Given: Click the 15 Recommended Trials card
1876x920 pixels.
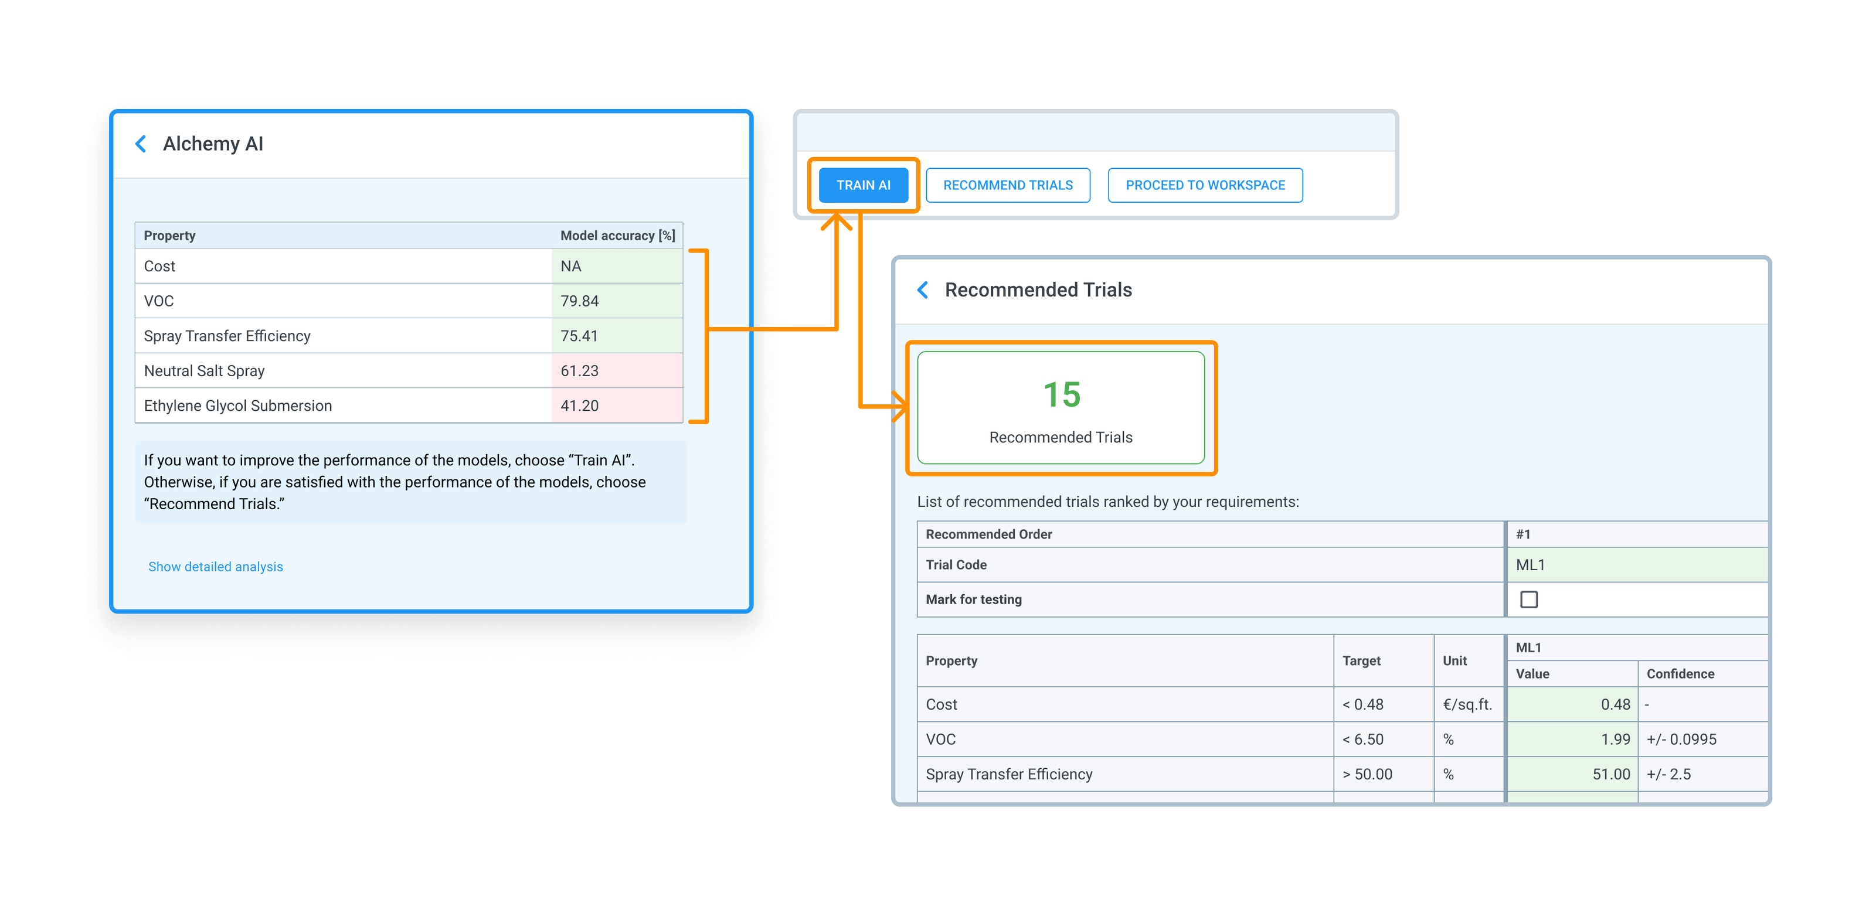Looking at the screenshot, I should coord(1061,408).
